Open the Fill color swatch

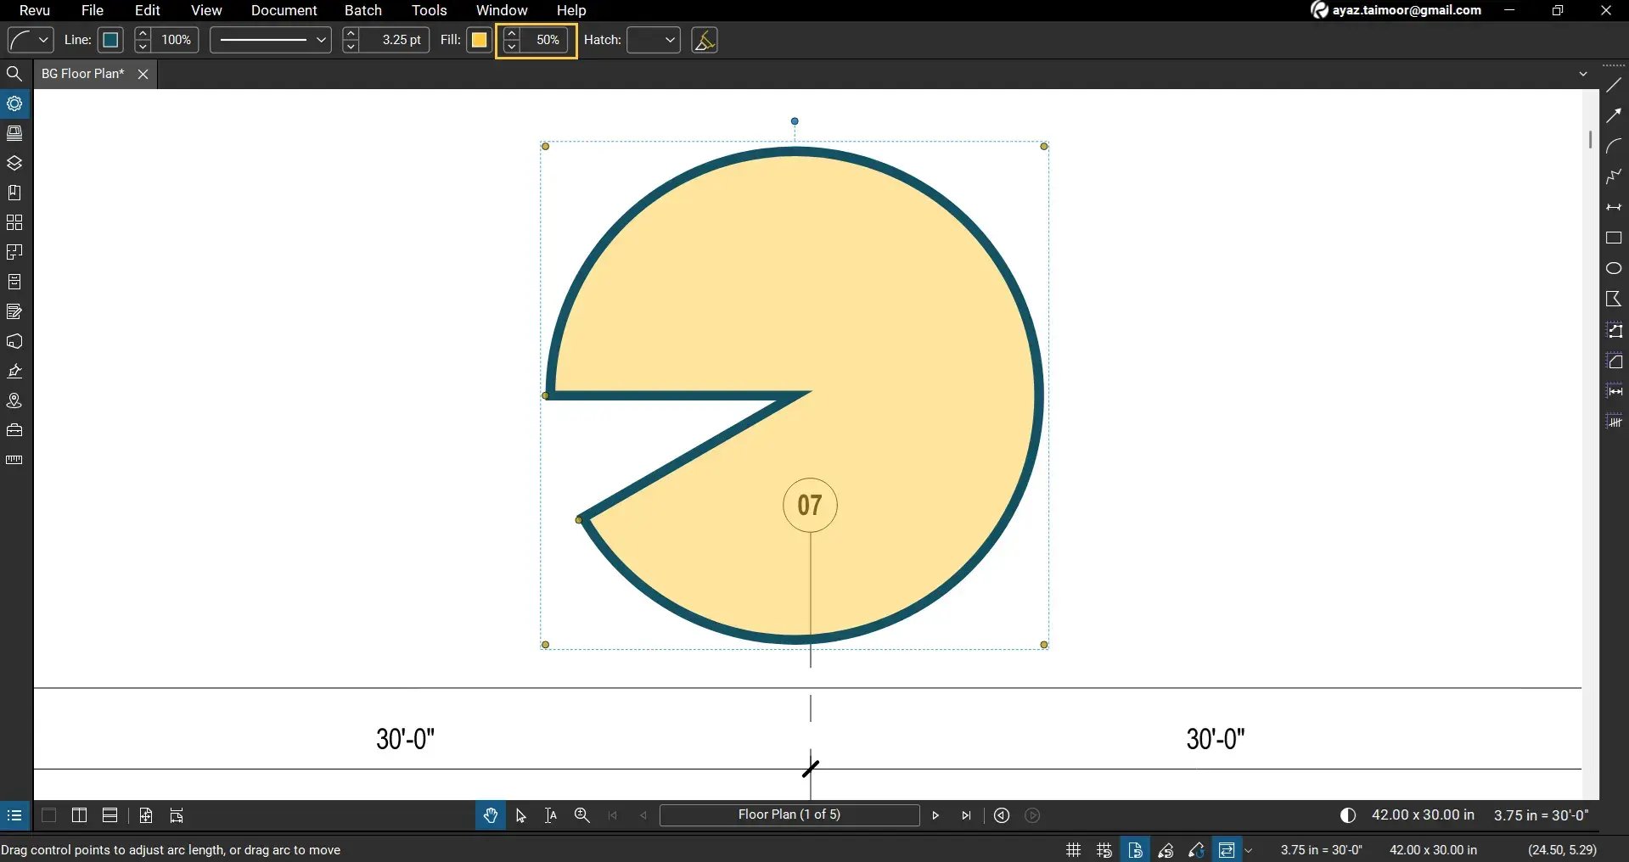[480, 40]
